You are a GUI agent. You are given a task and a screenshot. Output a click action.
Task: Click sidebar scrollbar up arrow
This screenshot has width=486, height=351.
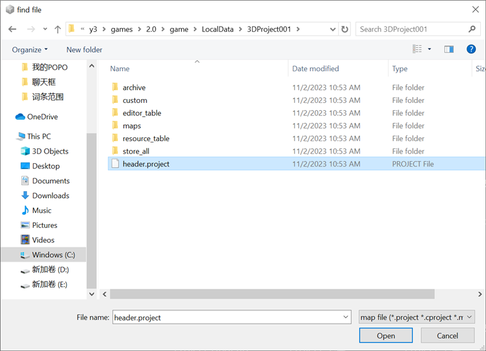pos(92,65)
